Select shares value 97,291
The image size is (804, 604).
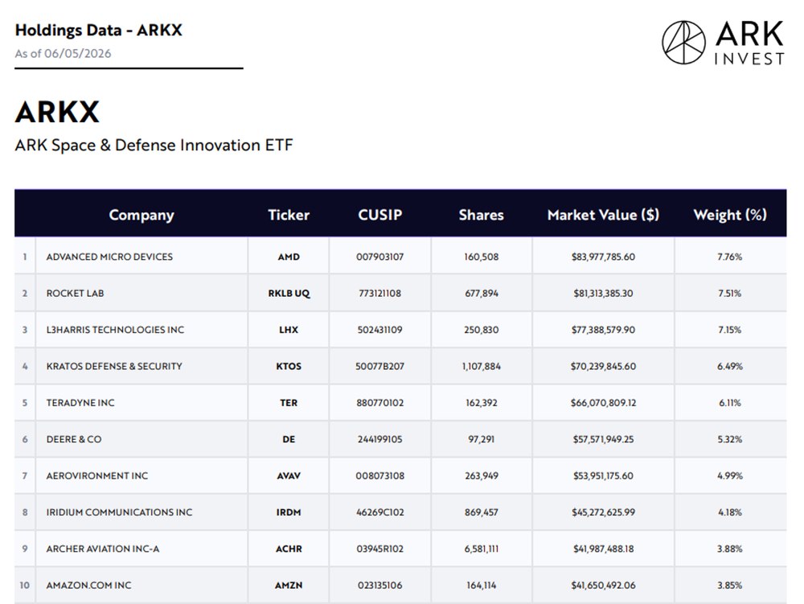tap(481, 439)
